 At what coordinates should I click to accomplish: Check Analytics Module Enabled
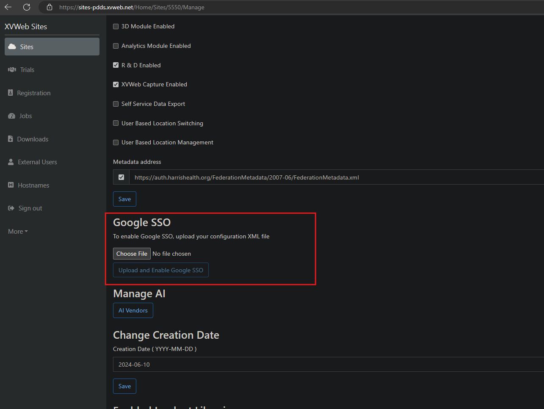tap(116, 46)
